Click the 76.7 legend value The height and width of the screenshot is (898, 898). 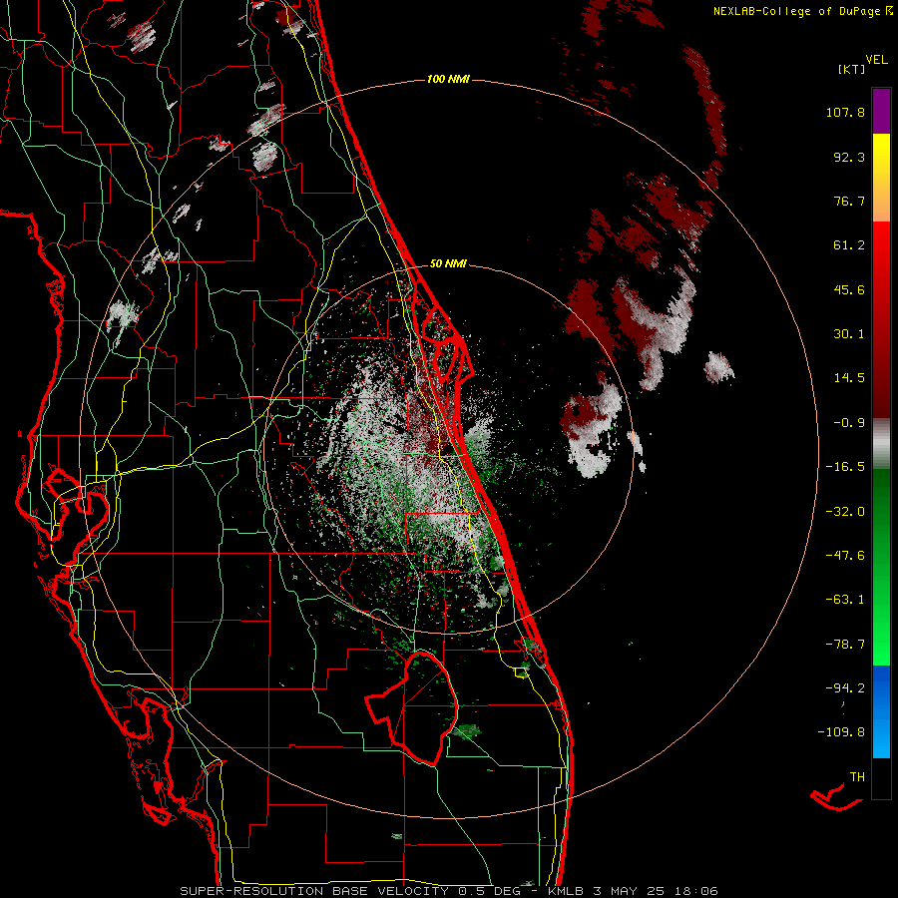point(849,201)
